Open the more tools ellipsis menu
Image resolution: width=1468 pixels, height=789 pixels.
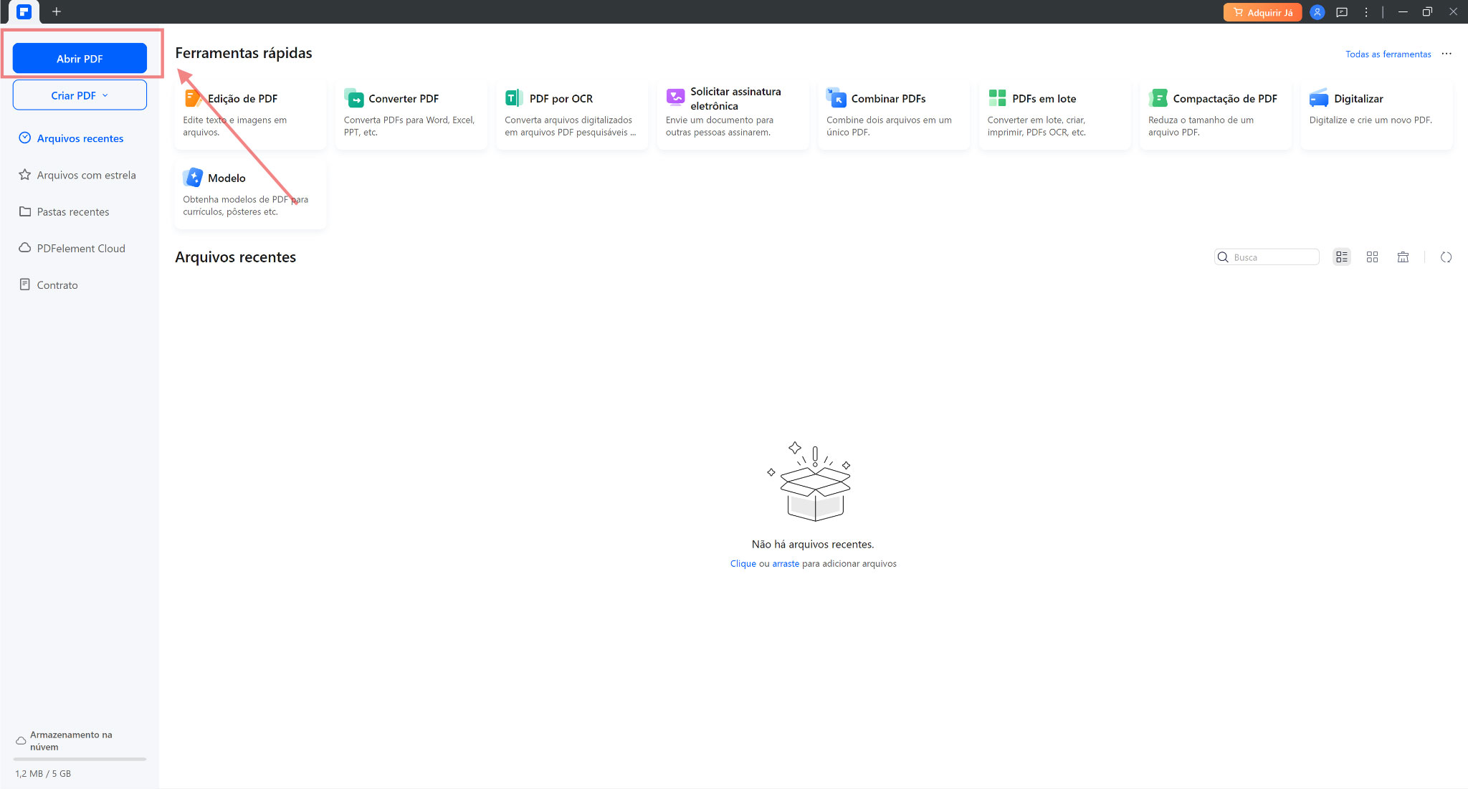point(1446,54)
